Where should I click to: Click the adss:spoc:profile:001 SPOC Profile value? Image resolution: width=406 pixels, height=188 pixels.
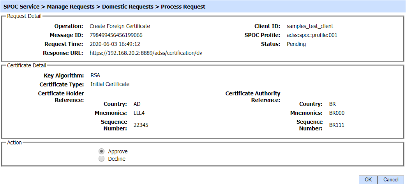click(x=312, y=35)
